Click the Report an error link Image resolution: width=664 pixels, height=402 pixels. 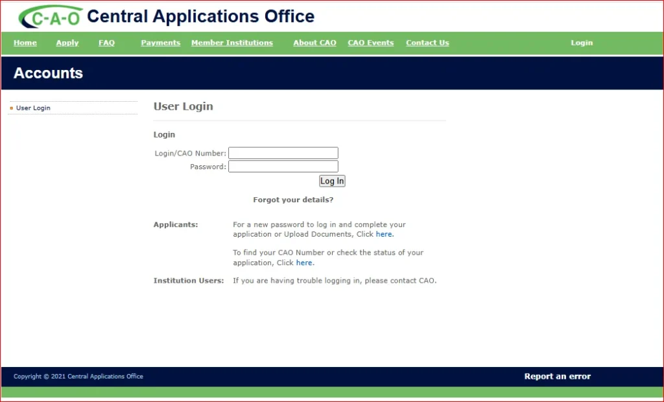point(557,376)
